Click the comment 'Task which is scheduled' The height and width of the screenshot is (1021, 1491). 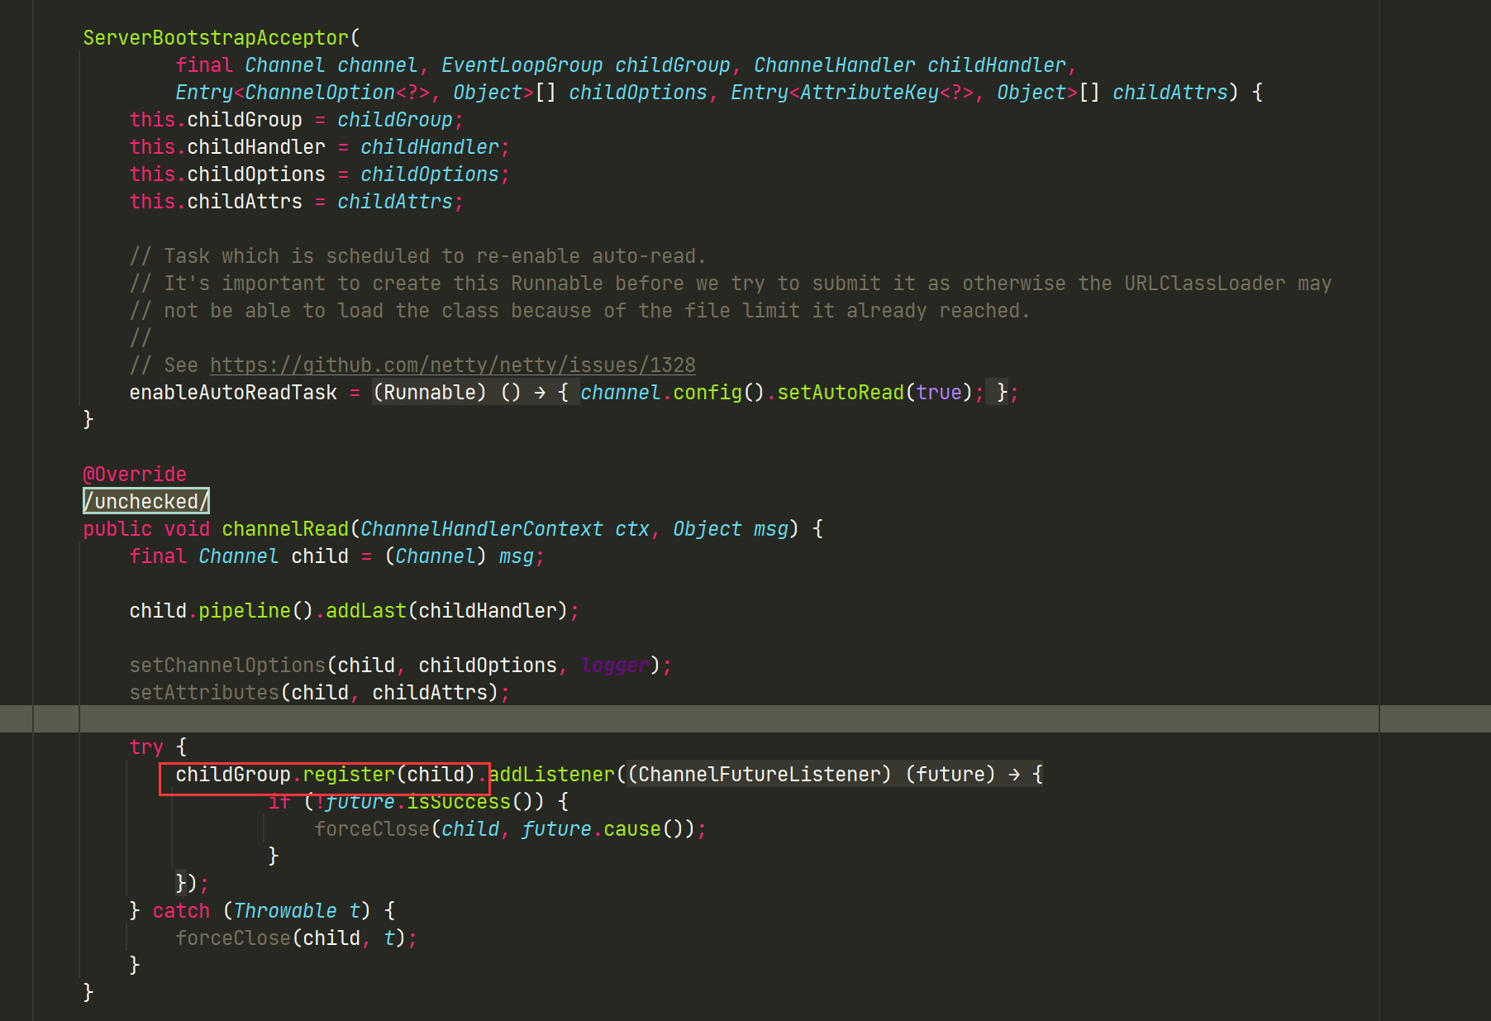point(417,255)
